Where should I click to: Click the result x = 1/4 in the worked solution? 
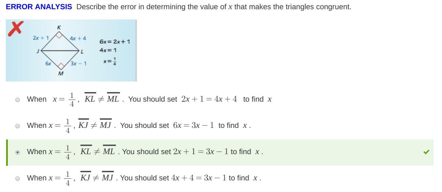pos(110,62)
